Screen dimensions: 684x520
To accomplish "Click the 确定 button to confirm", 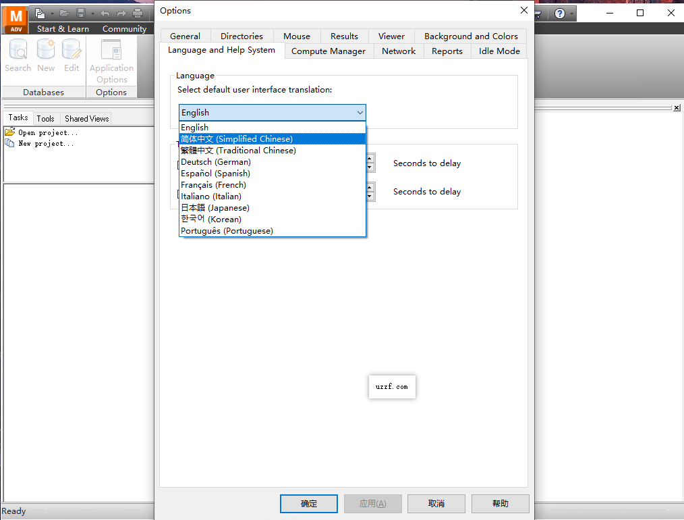I will (308, 503).
